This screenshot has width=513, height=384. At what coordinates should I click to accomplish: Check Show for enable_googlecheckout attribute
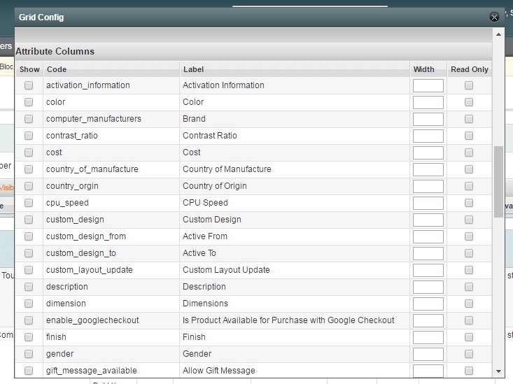(29, 320)
